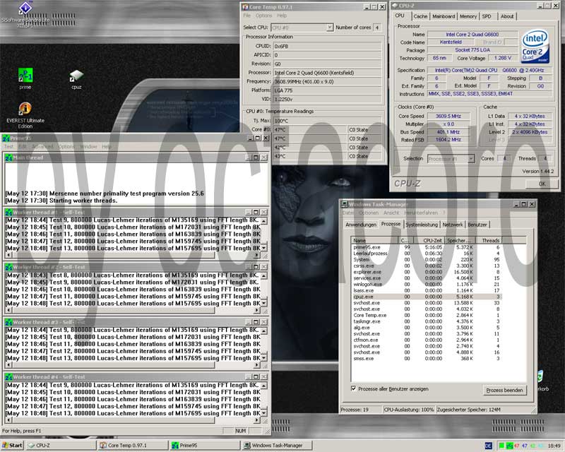
Task: Switch to Netzwerk tab in Task-Manager
Action: [453, 225]
